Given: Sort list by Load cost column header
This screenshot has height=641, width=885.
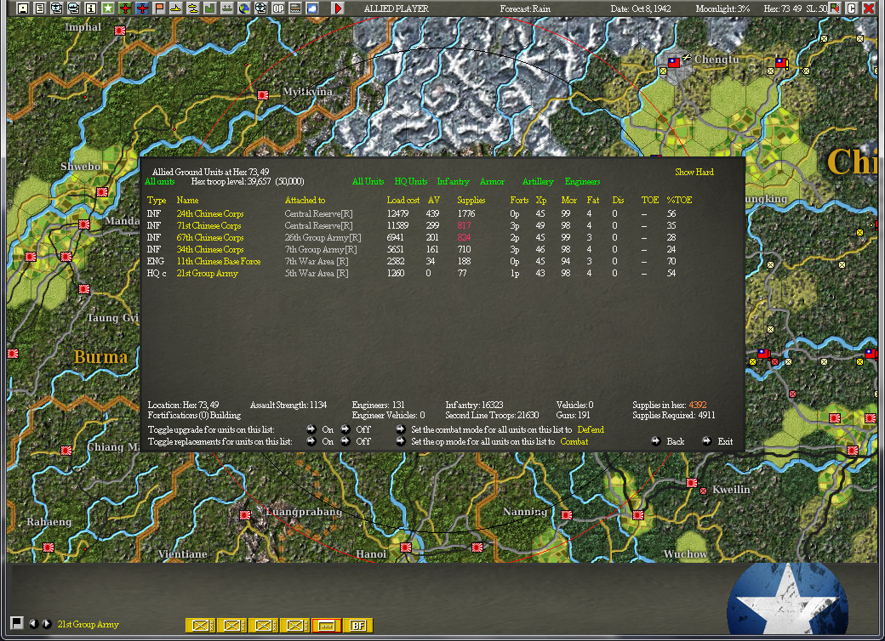Looking at the screenshot, I should (x=403, y=200).
